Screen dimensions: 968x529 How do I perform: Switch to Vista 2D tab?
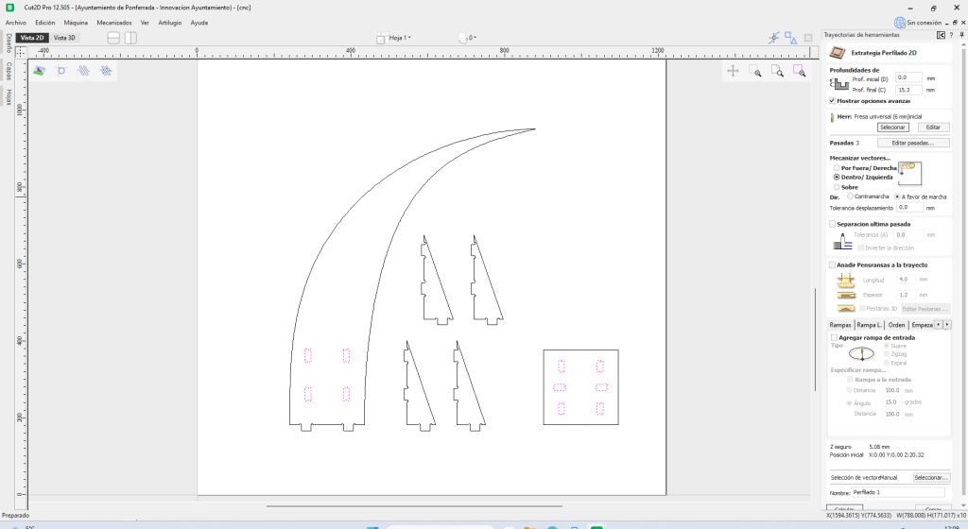32,38
